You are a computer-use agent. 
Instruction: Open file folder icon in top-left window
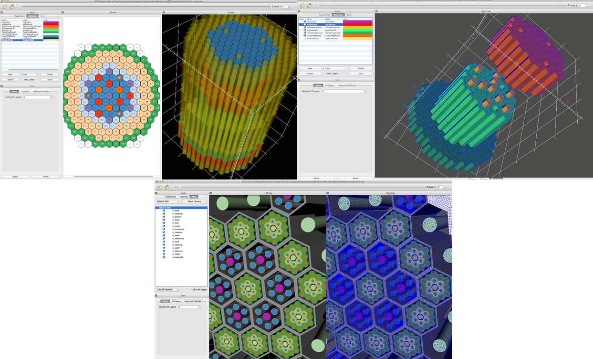point(5,7)
